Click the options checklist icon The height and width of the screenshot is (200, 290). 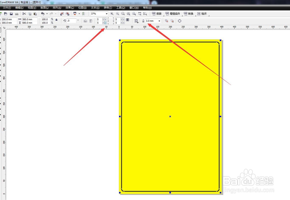(84, 14)
